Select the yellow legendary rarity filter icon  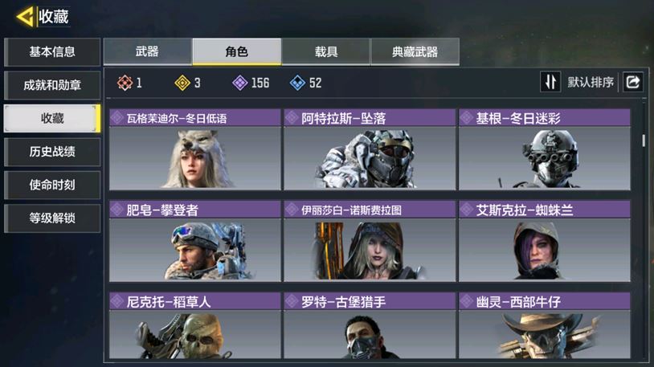click(x=182, y=83)
